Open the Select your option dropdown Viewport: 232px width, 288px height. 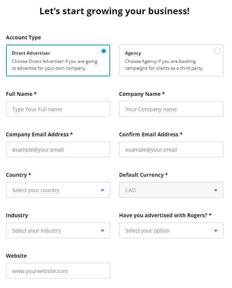166,231
